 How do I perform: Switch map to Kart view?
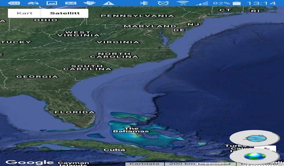click(24, 13)
